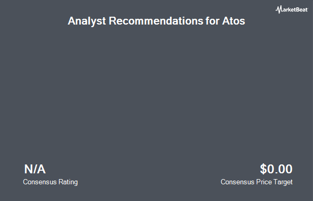
Task: Click the letter A after N/ slash
Action: 41,169
